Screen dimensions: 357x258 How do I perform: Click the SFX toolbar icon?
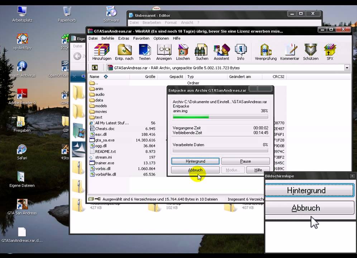[330, 52]
